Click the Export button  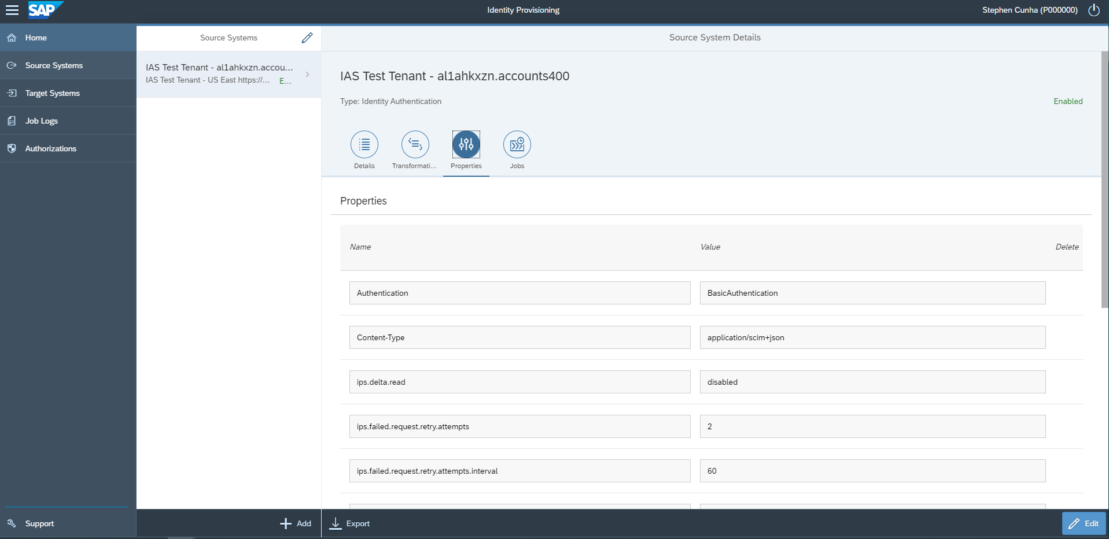(350, 523)
